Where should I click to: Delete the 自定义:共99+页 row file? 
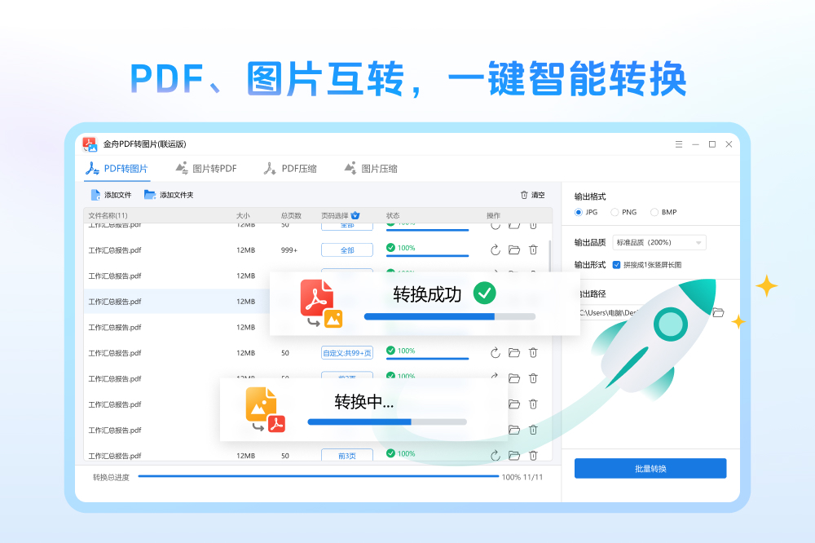(x=533, y=353)
